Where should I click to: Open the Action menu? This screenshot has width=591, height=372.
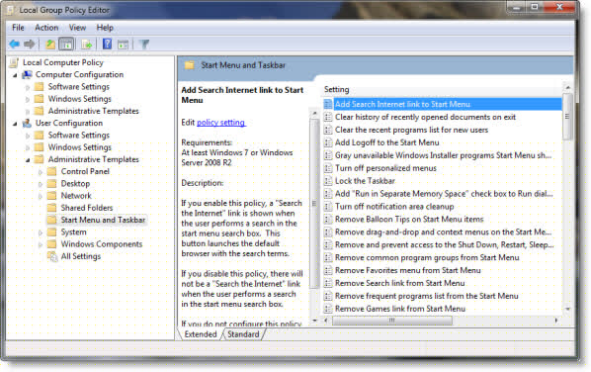click(x=46, y=28)
